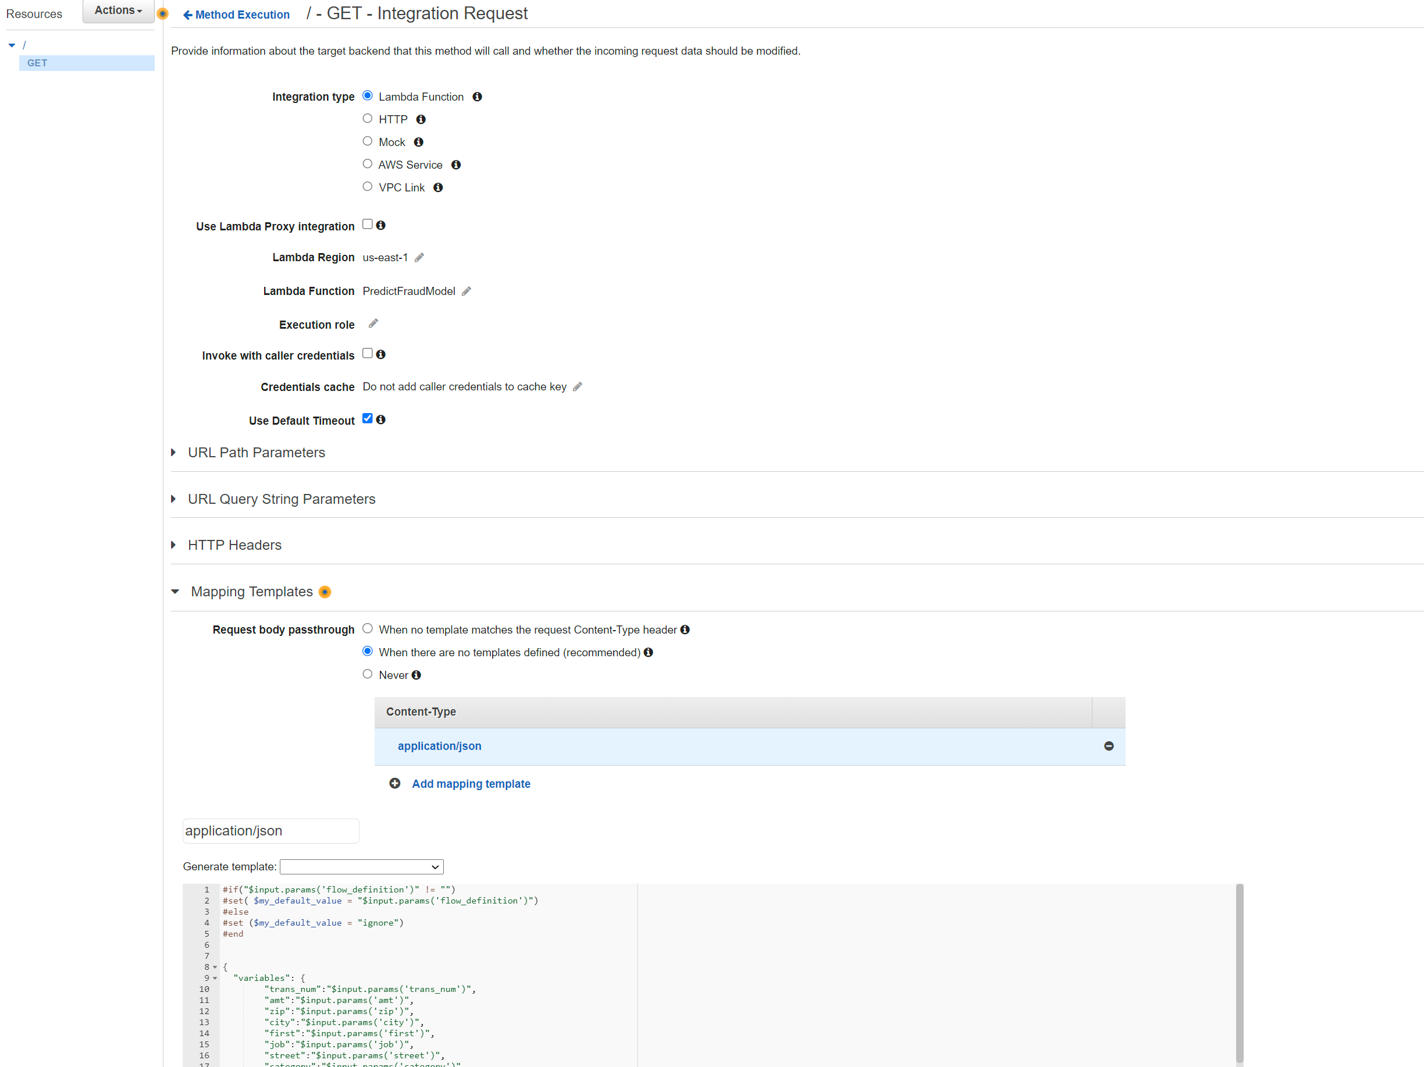Click the plus icon beside Add mapping template
Screen dimensions: 1424x1067
(394, 783)
